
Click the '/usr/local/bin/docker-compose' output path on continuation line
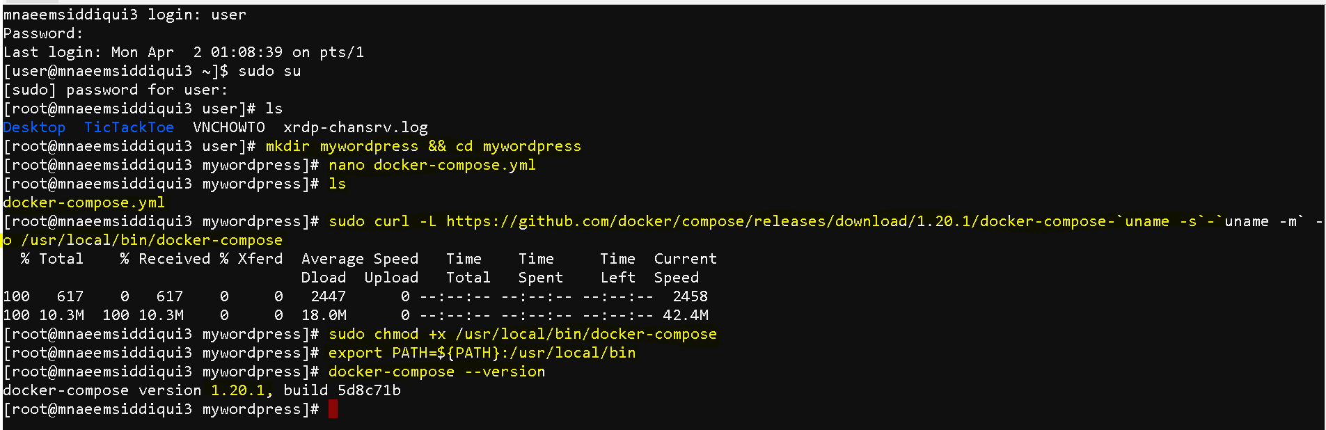pyautogui.click(x=152, y=240)
